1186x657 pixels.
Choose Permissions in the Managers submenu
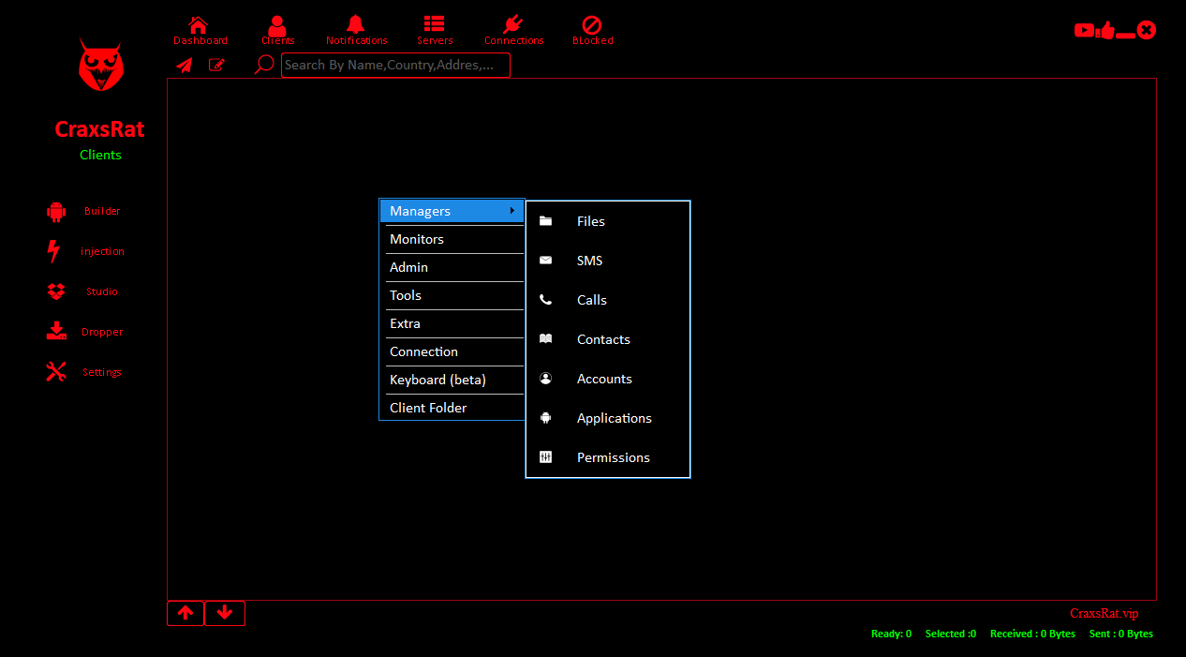tap(608, 457)
